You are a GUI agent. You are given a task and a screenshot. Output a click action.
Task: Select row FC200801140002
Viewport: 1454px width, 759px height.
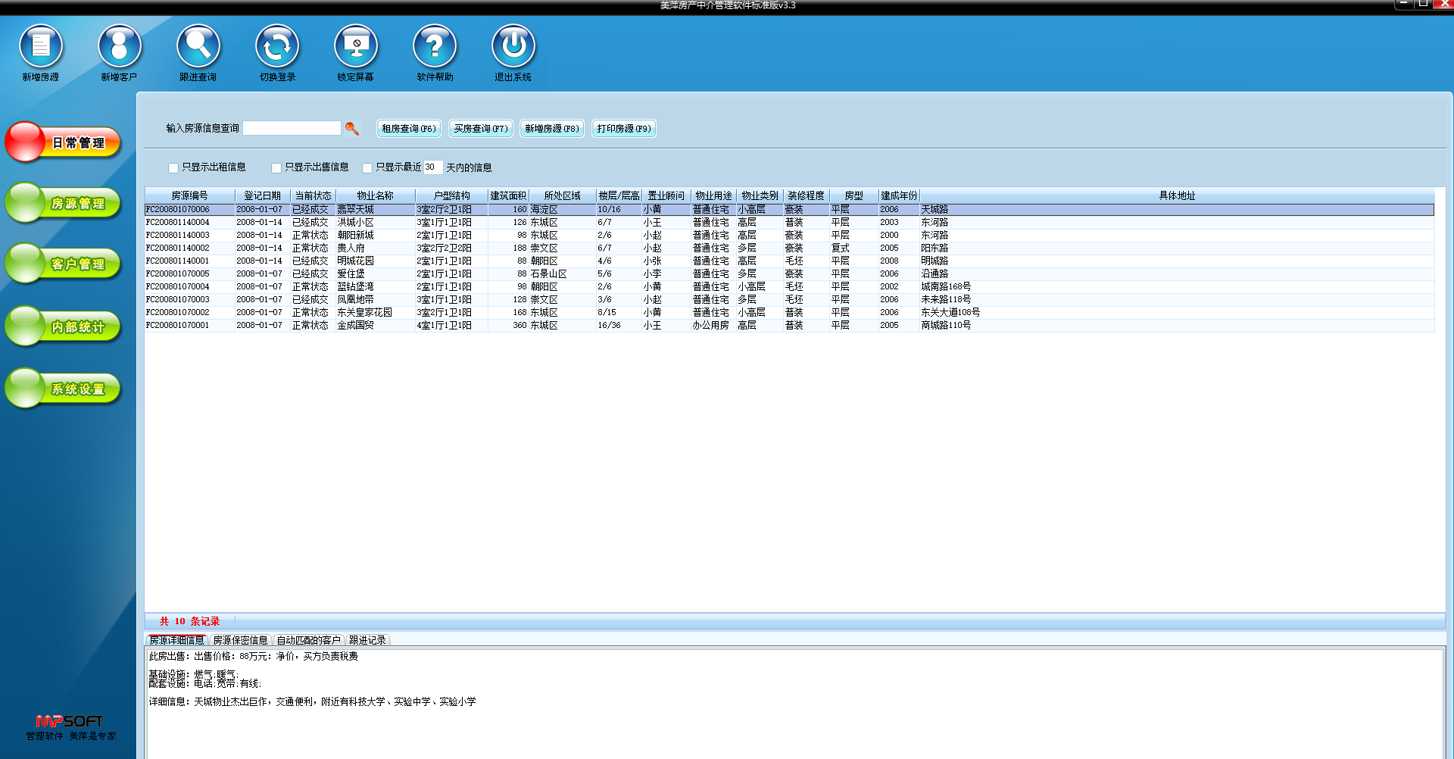tap(789, 248)
